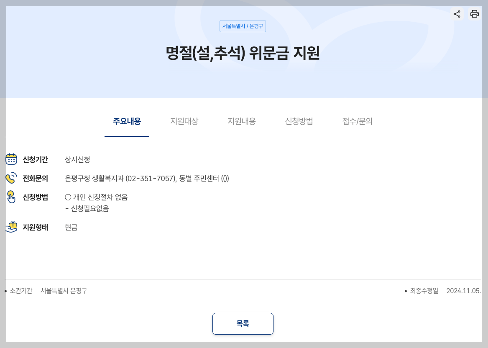Viewport: 488px width, 348px height.
Task: Open the 신청방법 tab
Action: [299, 122]
